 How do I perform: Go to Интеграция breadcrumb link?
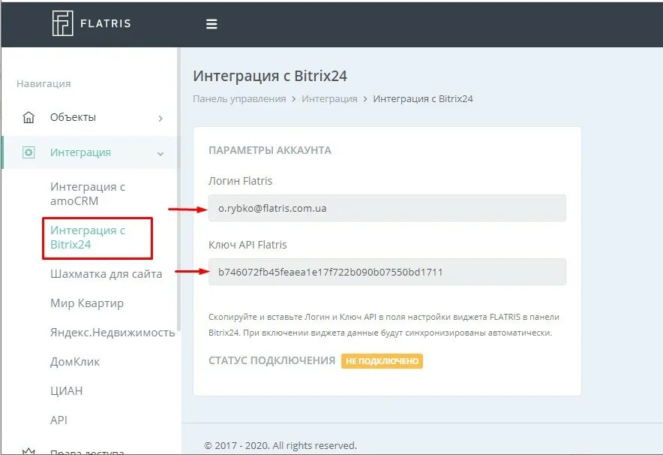click(x=329, y=98)
